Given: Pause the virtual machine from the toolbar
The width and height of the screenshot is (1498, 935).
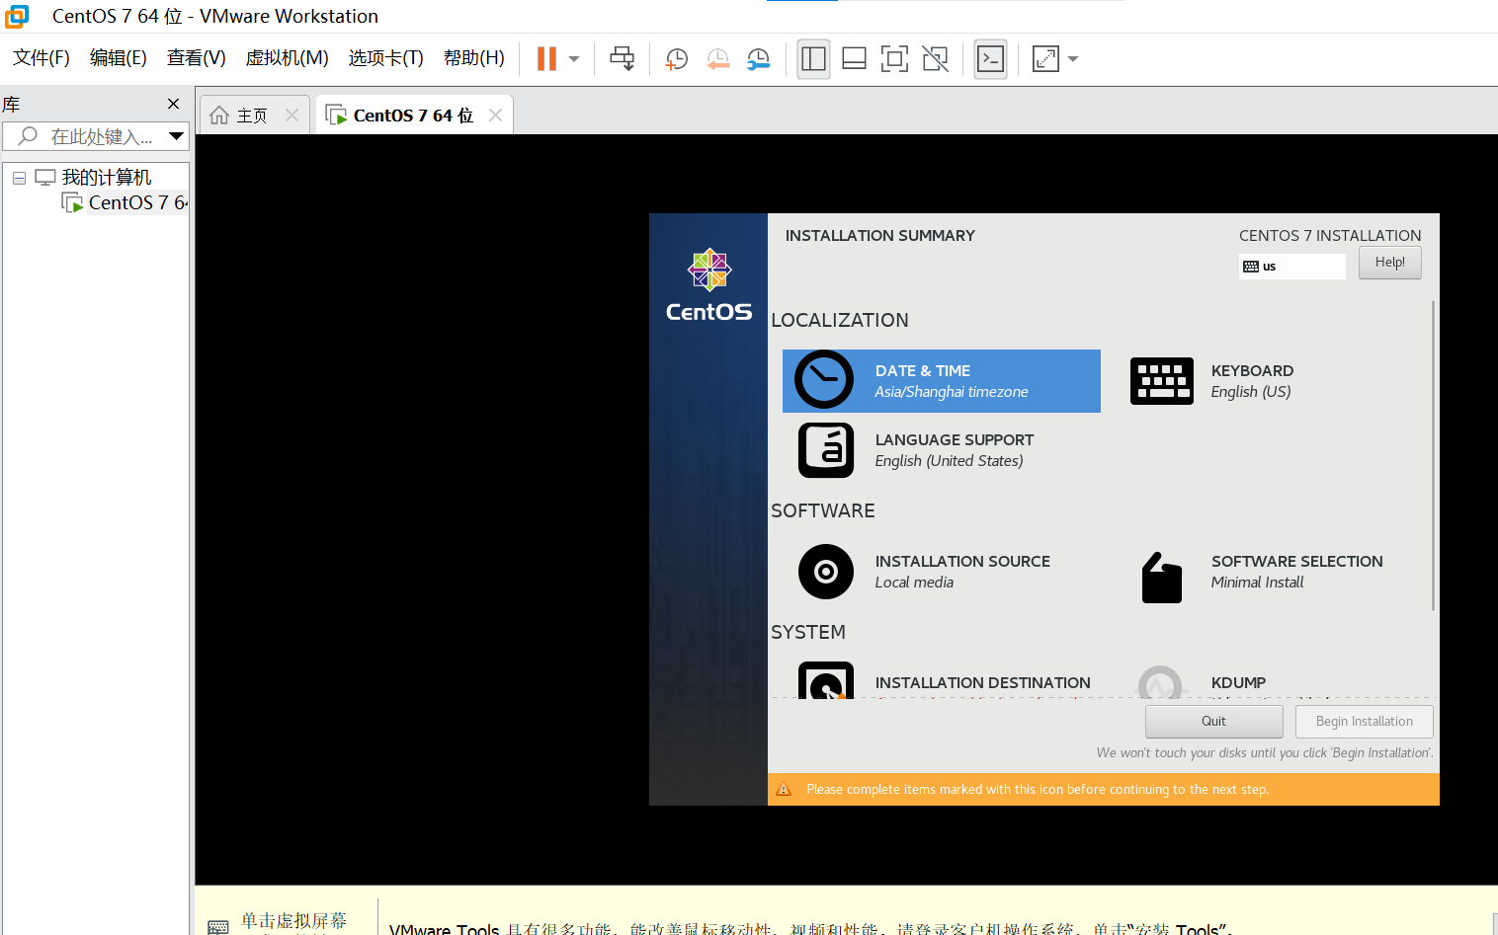Looking at the screenshot, I should [x=546, y=59].
